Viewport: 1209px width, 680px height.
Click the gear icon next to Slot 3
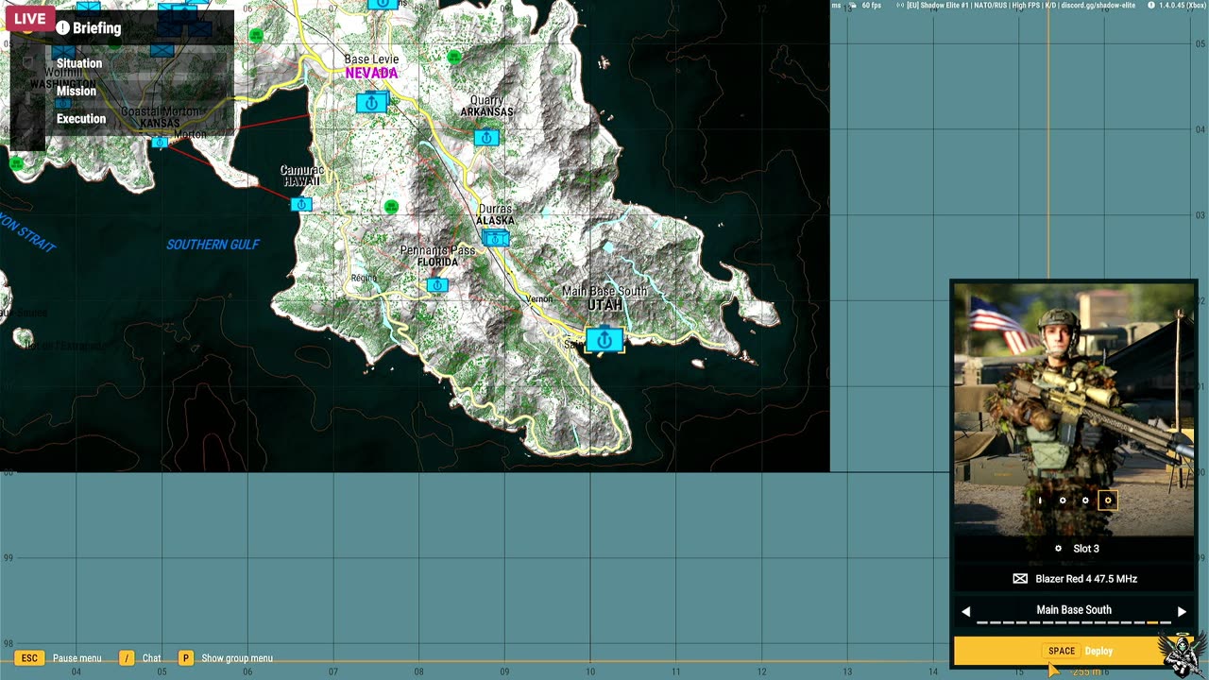tap(1058, 549)
